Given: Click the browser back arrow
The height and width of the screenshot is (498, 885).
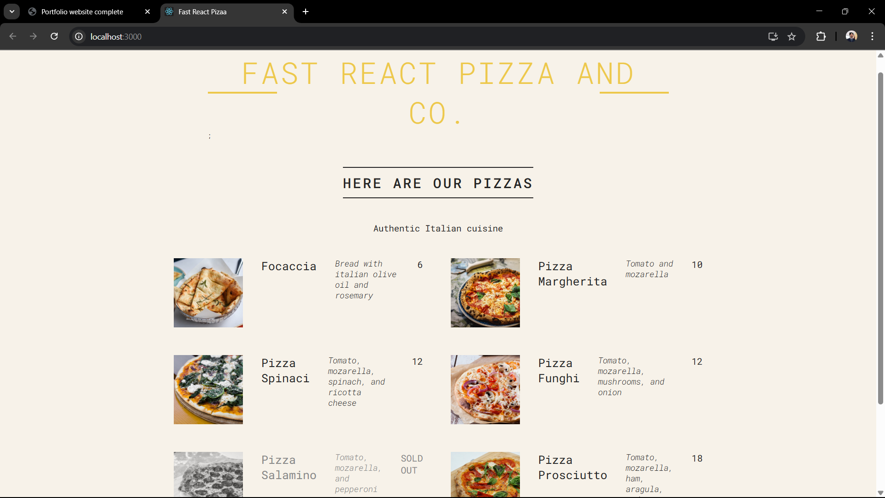Looking at the screenshot, I should tap(13, 36).
